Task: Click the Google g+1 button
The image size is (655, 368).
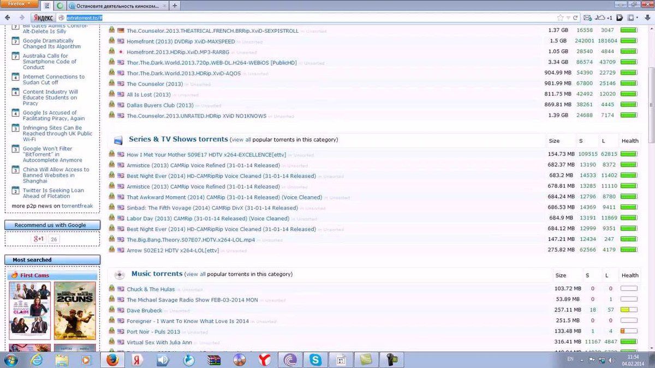Action: (38, 239)
